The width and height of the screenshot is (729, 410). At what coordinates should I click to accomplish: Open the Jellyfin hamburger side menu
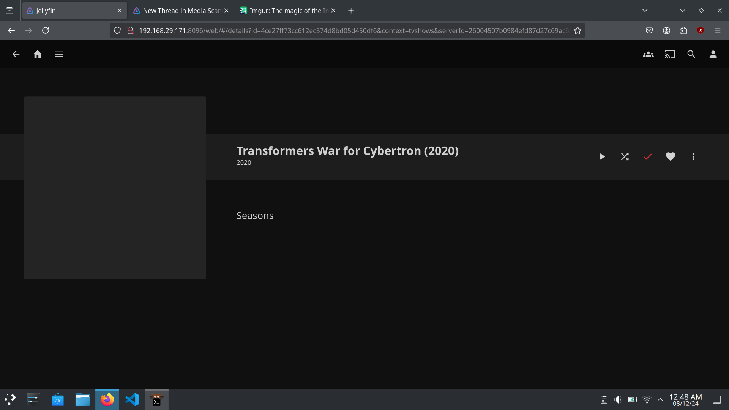[59, 54]
